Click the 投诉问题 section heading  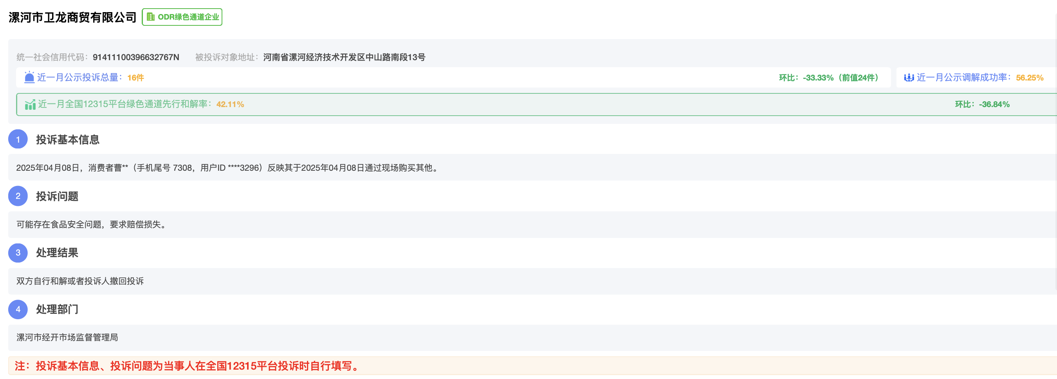[57, 196]
